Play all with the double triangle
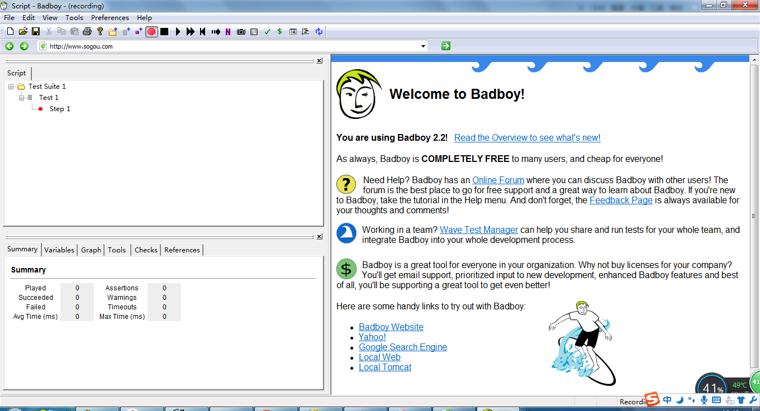Viewport: 760px width, 411px height. (191, 32)
